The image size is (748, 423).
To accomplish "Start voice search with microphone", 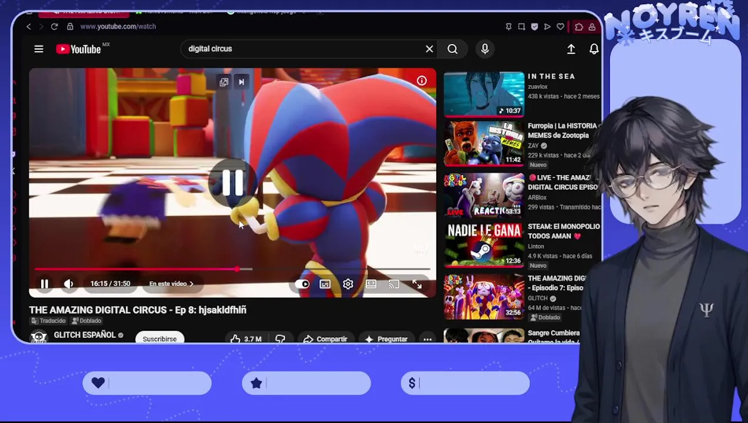I will tap(485, 49).
